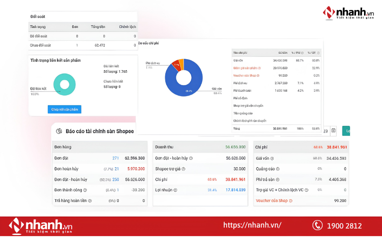382x238 pixels.
Task: Click the nhanh.vn logo at top right
Action: pos(349,13)
